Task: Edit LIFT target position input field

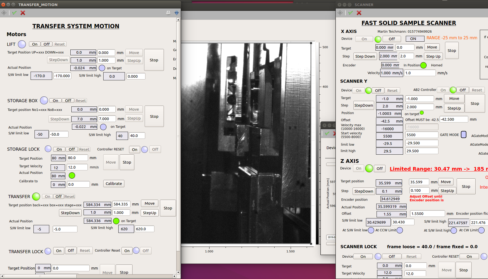Action: [106, 53]
